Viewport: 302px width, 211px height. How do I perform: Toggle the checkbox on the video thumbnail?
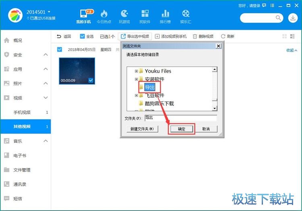point(91,80)
